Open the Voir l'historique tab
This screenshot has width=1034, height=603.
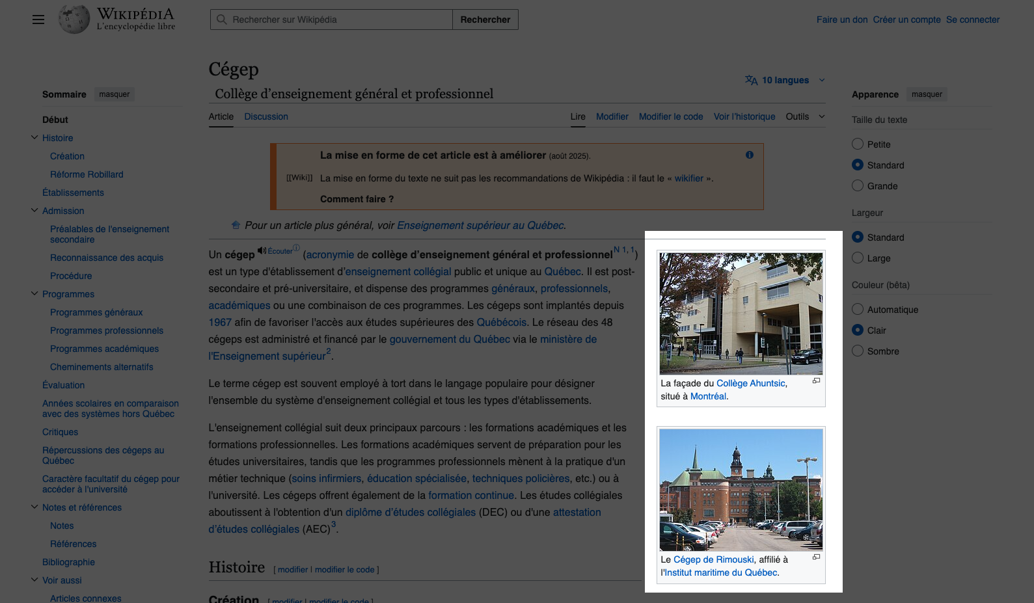[x=744, y=116]
